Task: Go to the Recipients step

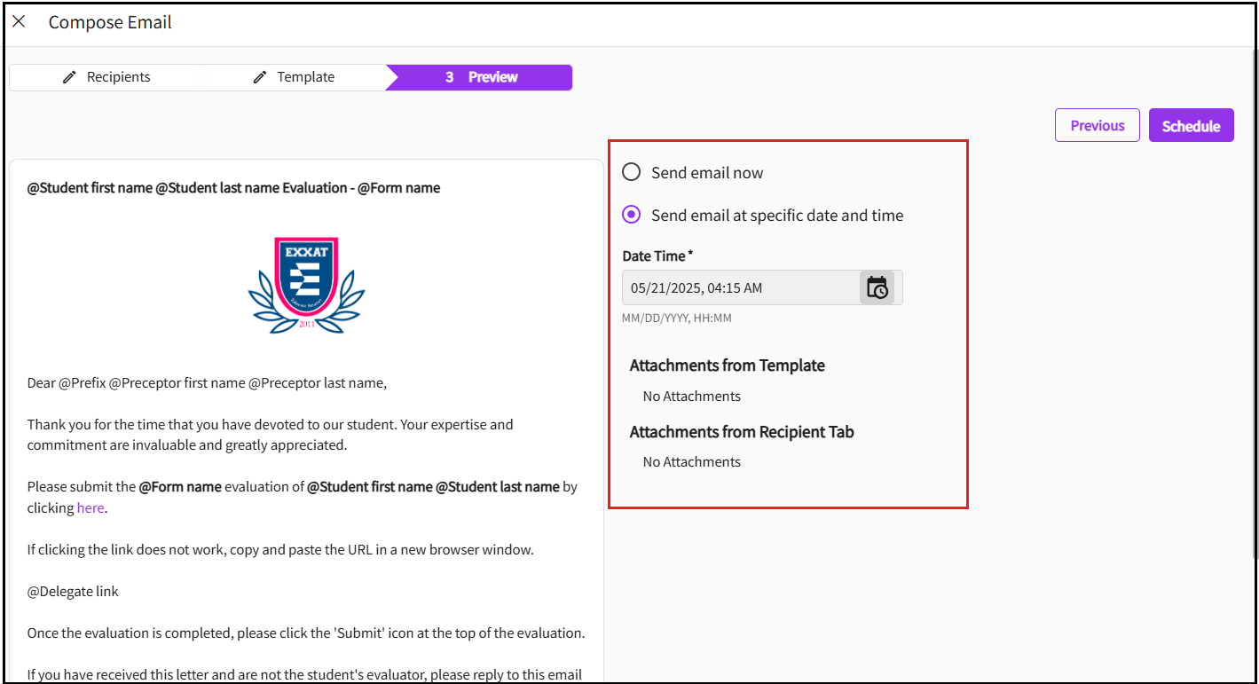Action: (118, 77)
